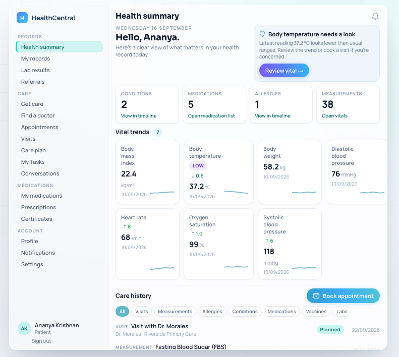Viewport: 399px width, 357px height.
Task: Filter care history by Conditions chip
Action: [245, 312]
